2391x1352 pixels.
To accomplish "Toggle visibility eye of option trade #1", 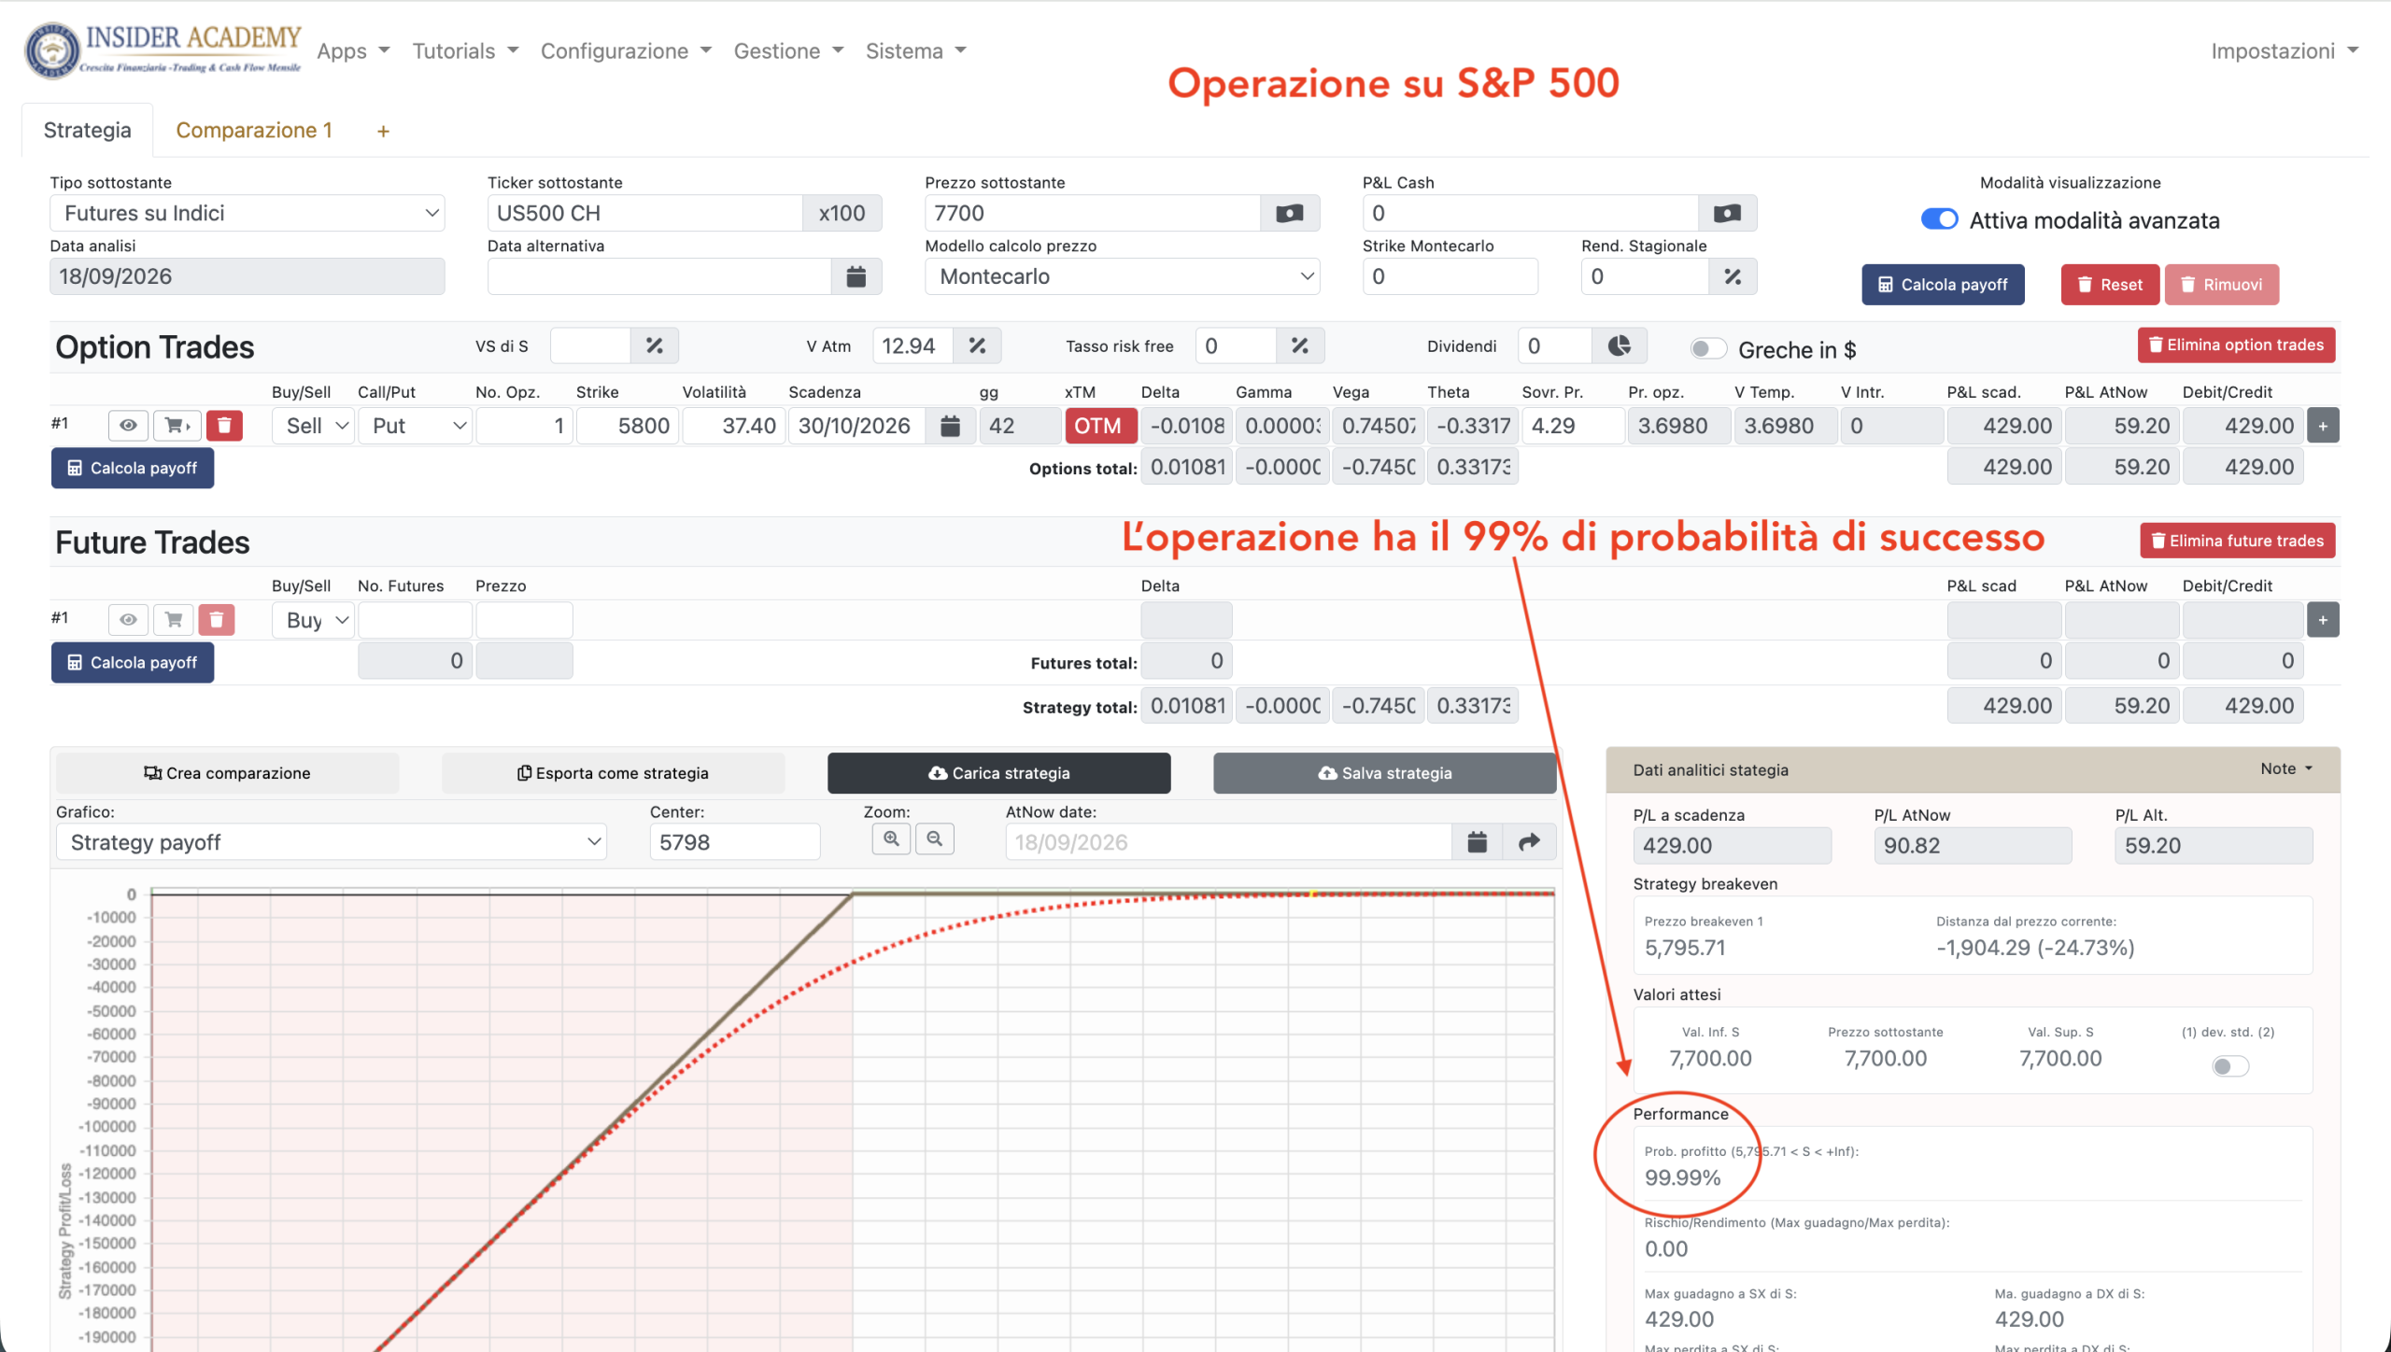I will click(x=128, y=426).
